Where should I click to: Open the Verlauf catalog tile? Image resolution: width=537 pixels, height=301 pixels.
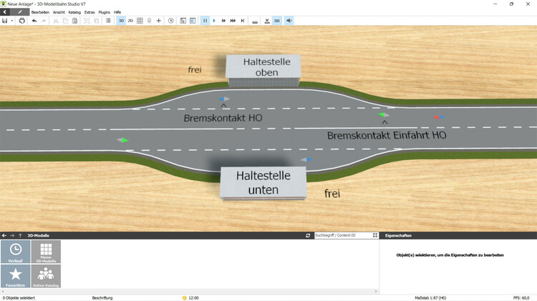coord(15,252)
